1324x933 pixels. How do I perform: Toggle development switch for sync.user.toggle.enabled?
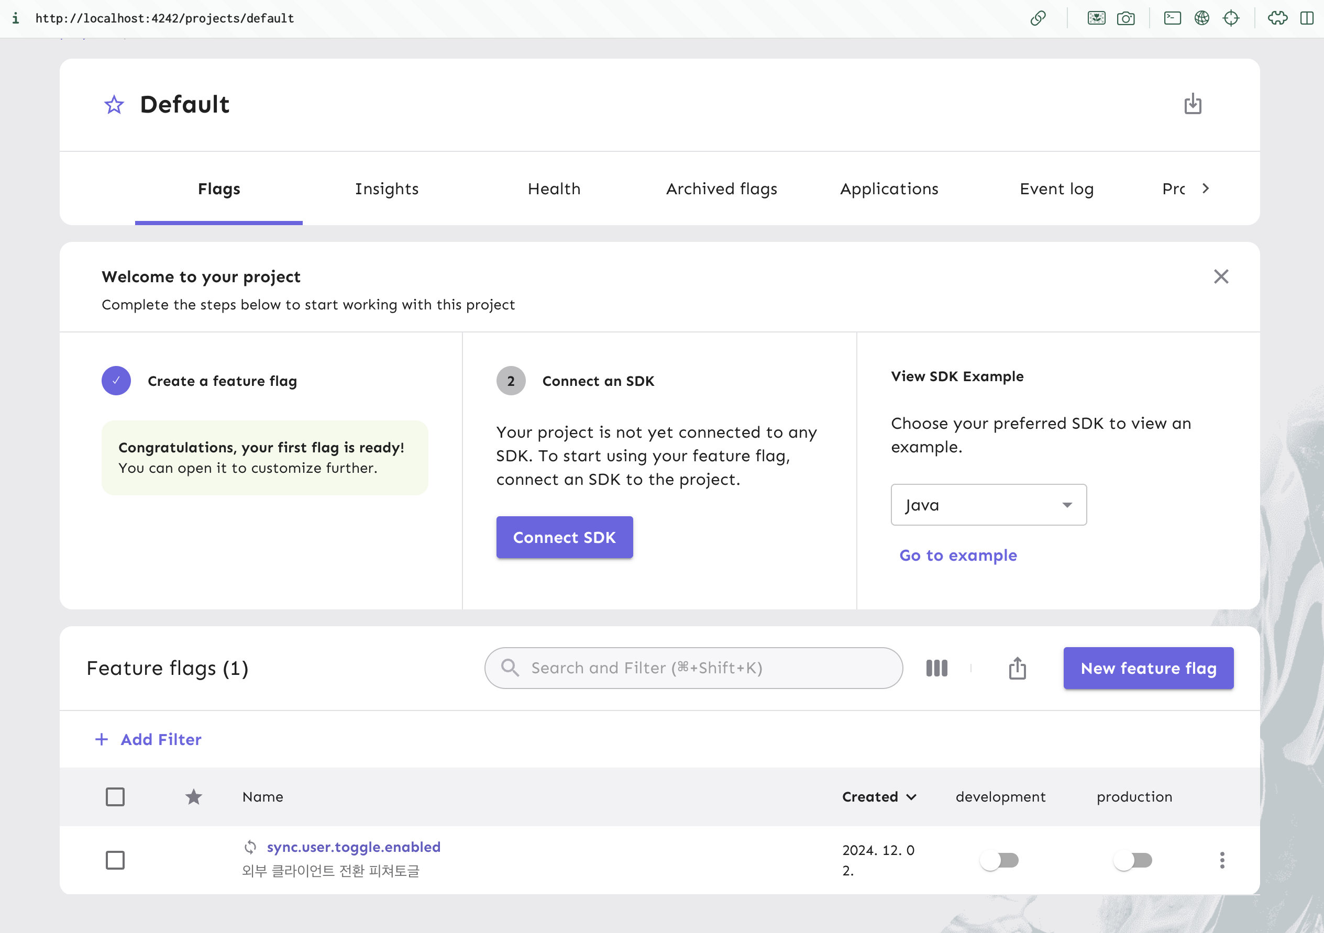(999, 860)
